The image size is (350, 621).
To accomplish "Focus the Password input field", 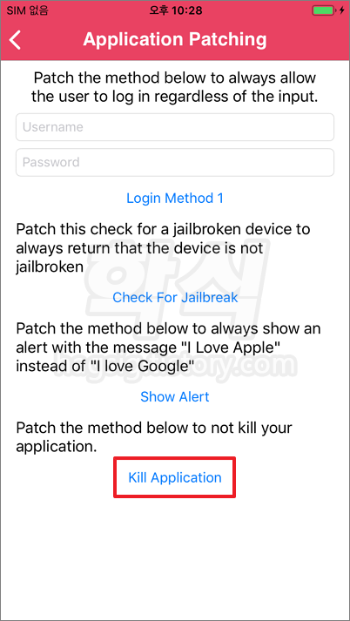I will [x=175, y=162].
